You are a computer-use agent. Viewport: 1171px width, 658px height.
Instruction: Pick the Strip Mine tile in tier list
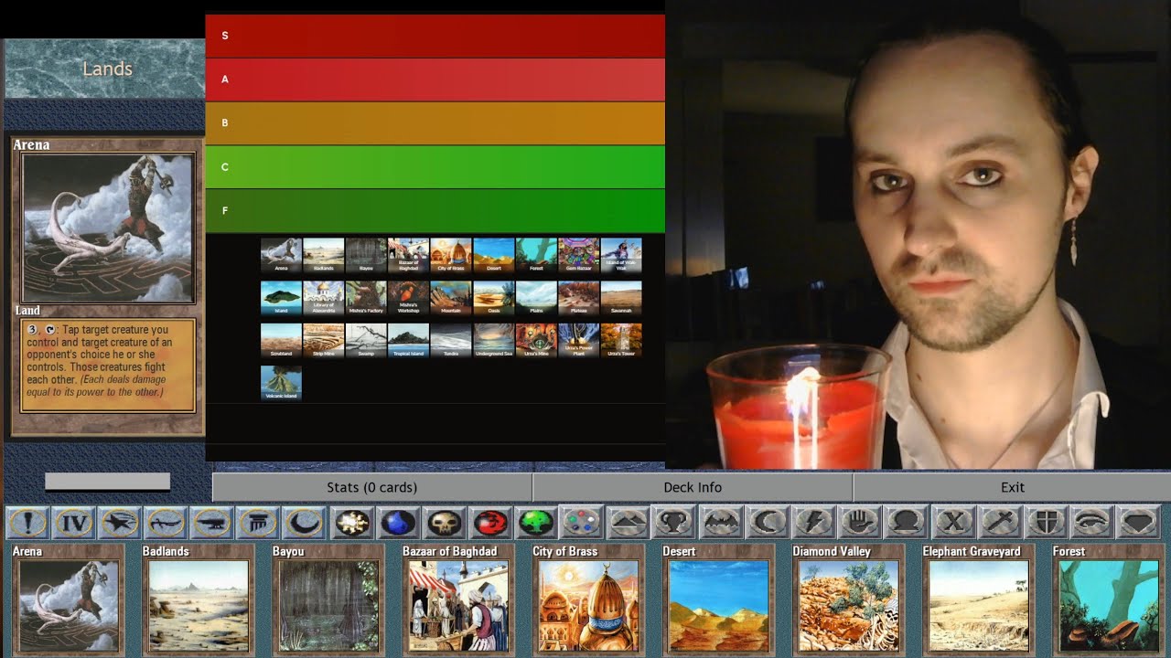point(324,340)
